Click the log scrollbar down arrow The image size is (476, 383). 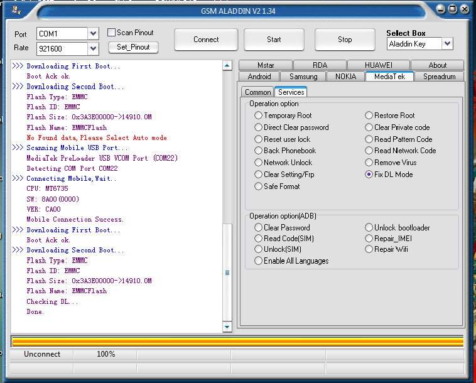[x=227, y=327]
